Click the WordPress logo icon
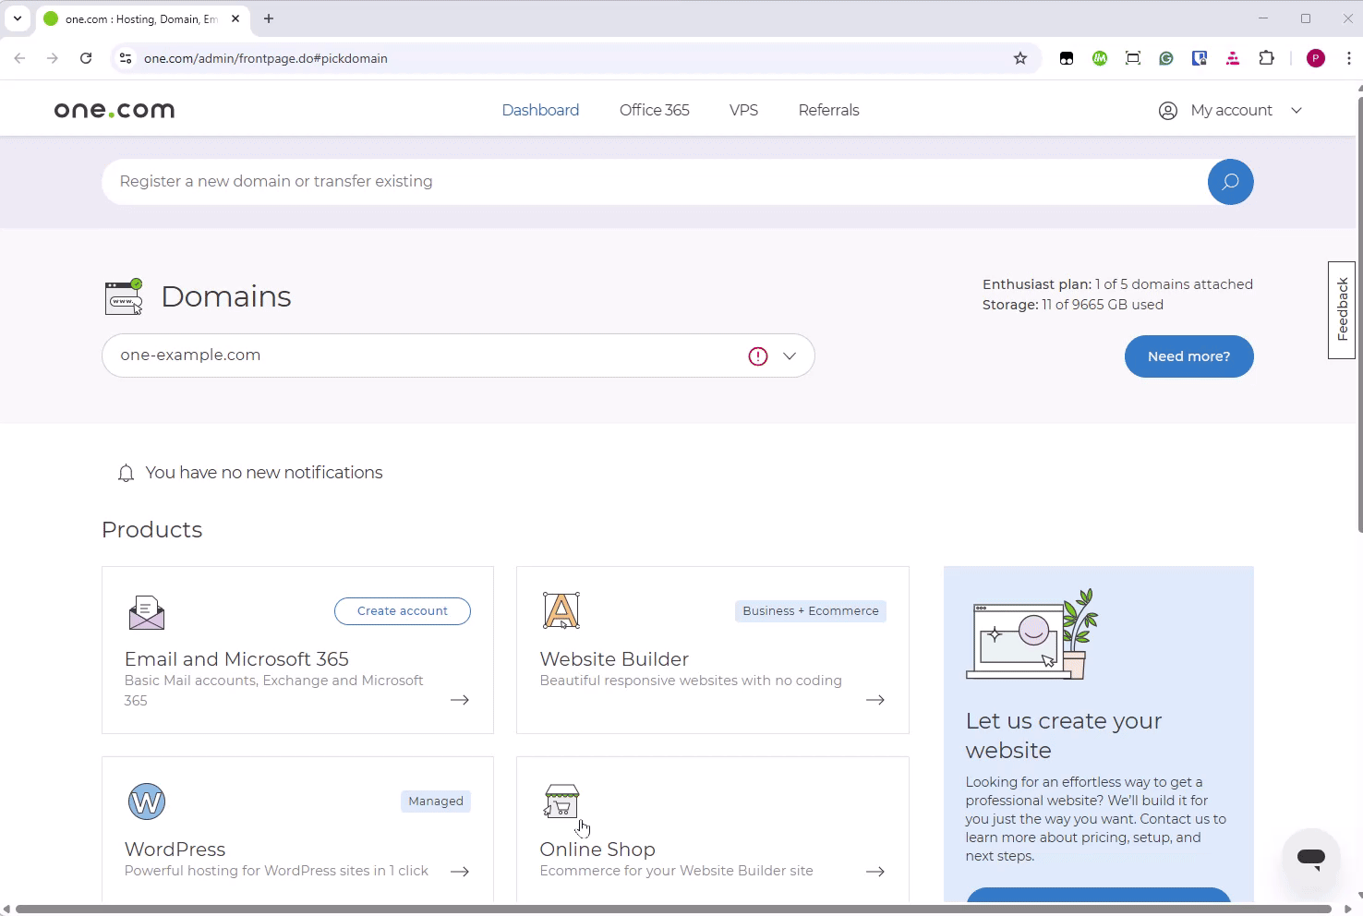 tap(146, 801)
